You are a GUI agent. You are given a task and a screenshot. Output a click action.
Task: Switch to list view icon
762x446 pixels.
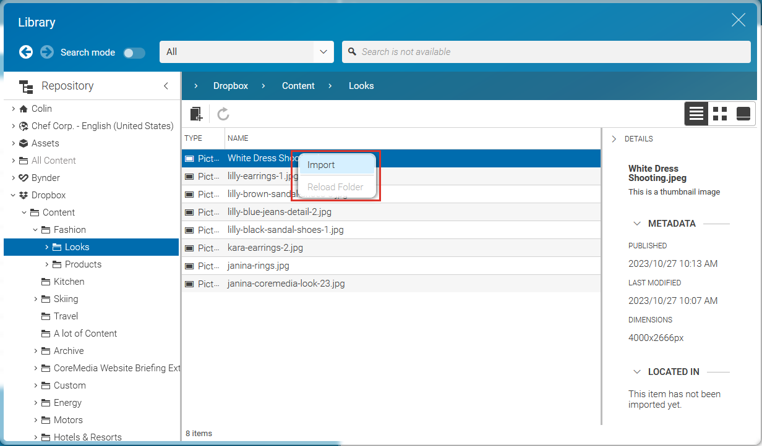click(696, 114)
